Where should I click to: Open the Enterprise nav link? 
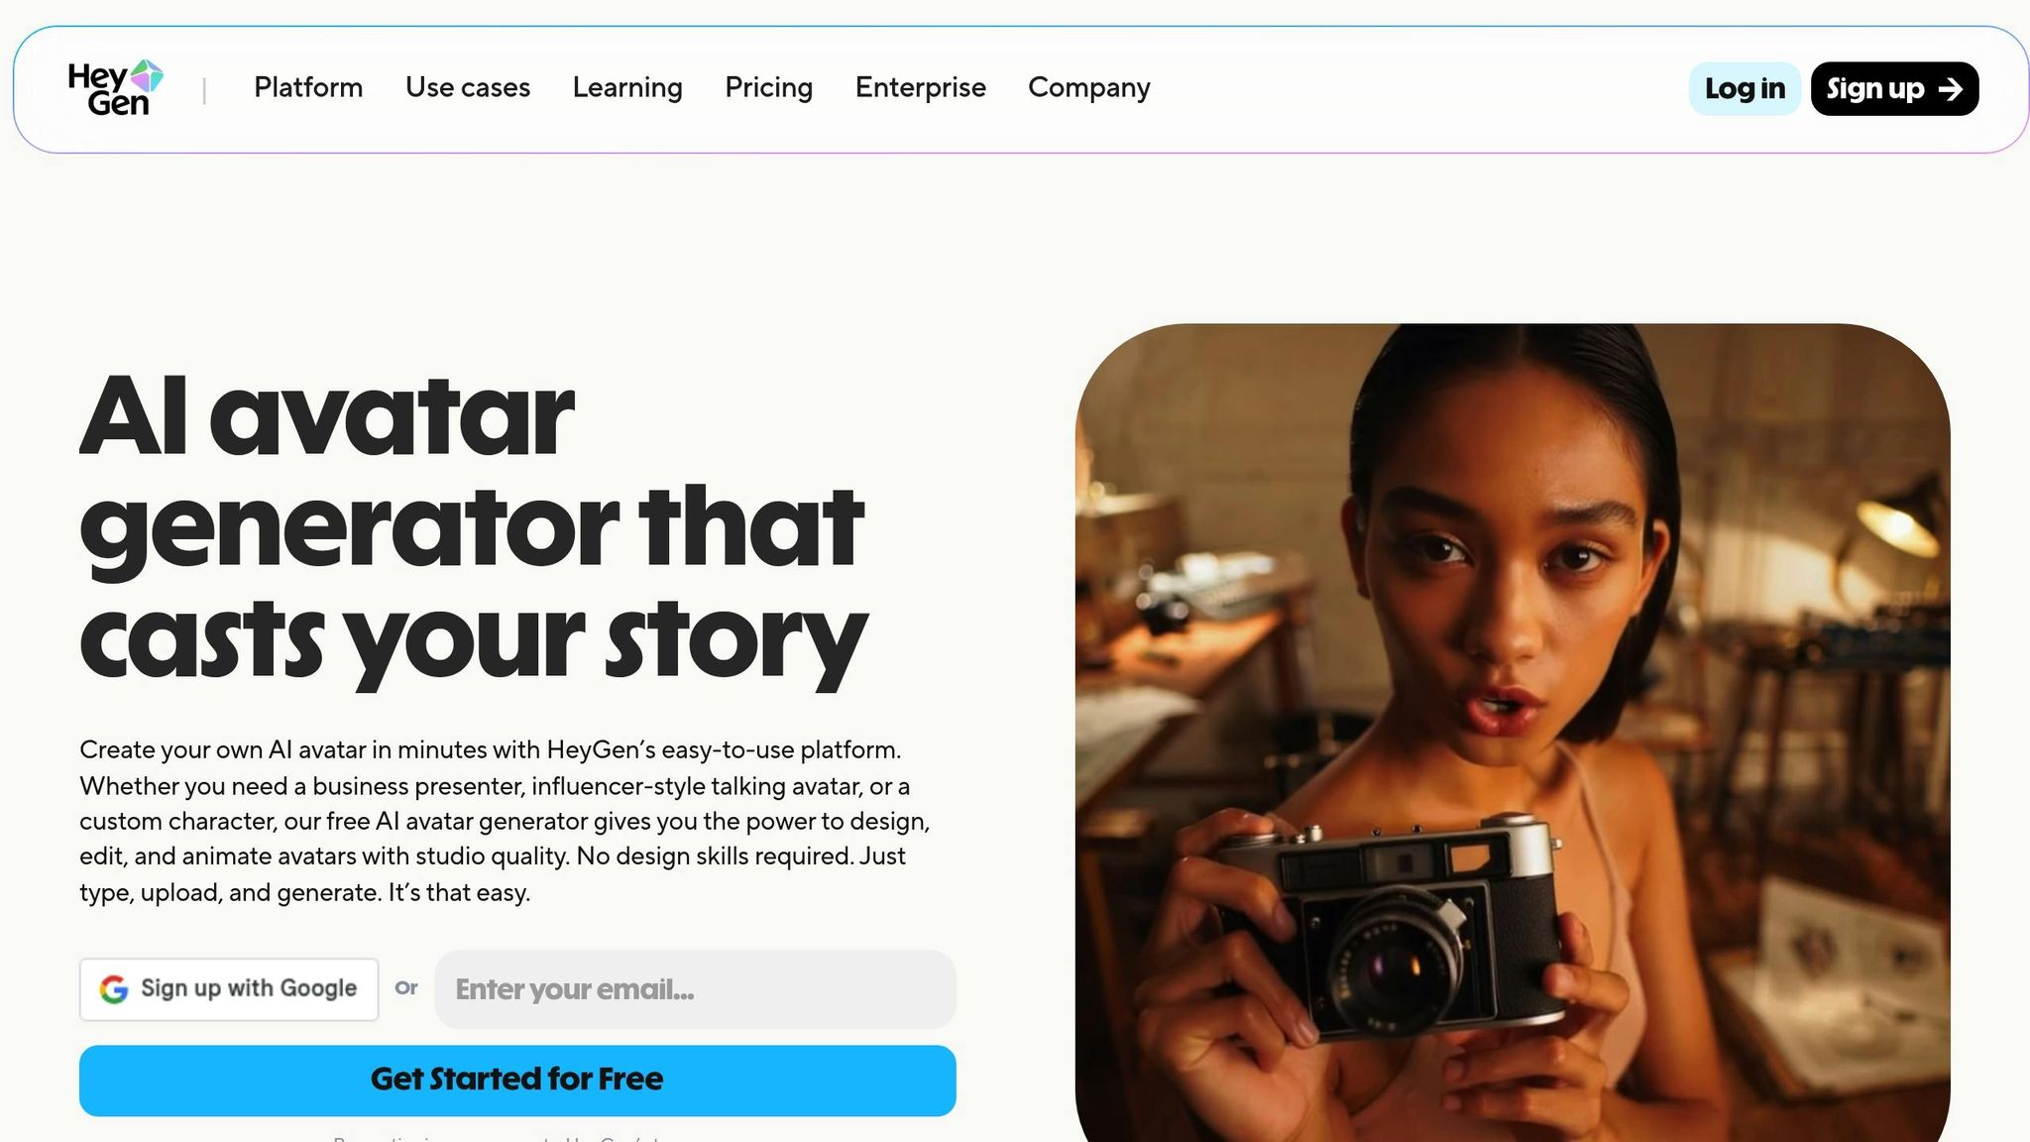click(x=920, y=88)
